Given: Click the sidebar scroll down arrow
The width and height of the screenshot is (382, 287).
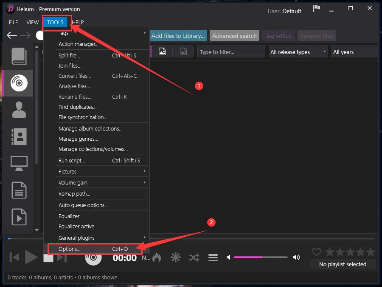Looking at the screenshot, I should pos(37,230).
